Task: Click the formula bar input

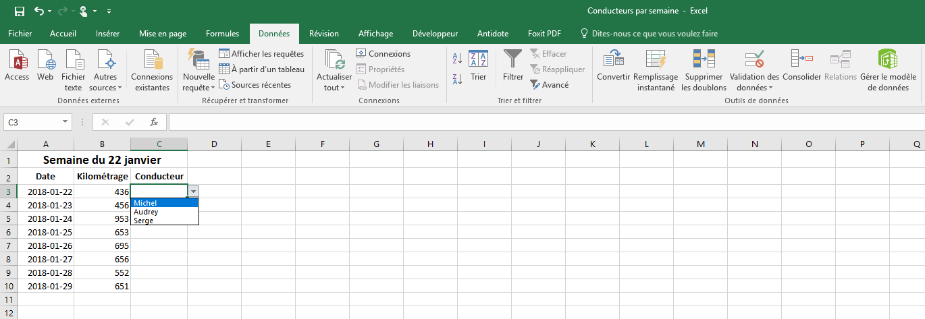Action: click(546, 122)
